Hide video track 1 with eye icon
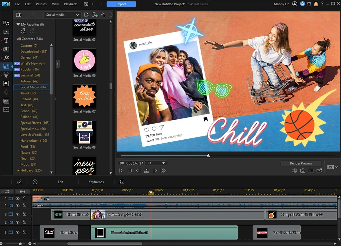 (18, 198)
